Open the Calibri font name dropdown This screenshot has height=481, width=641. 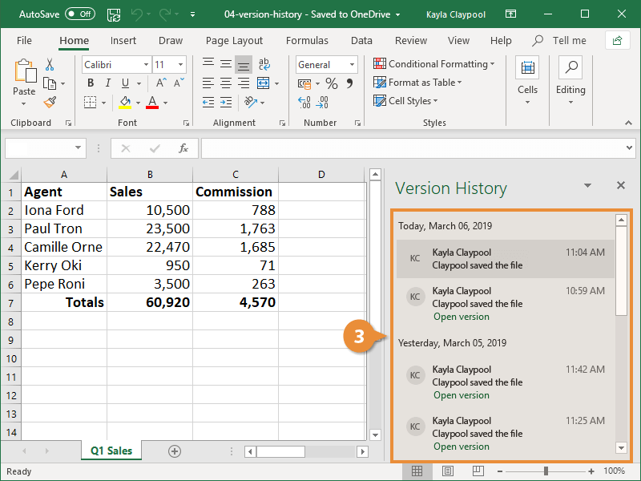point(146,65)
